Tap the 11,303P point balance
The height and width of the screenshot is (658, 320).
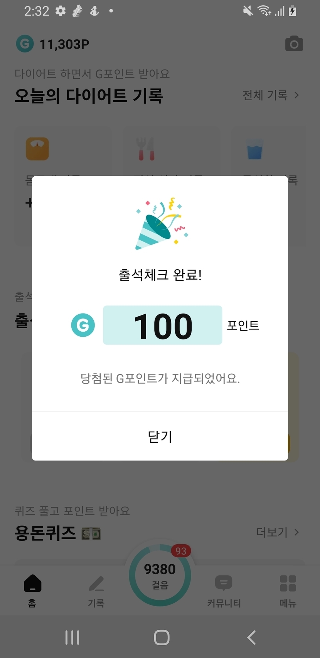click(64, 44)
